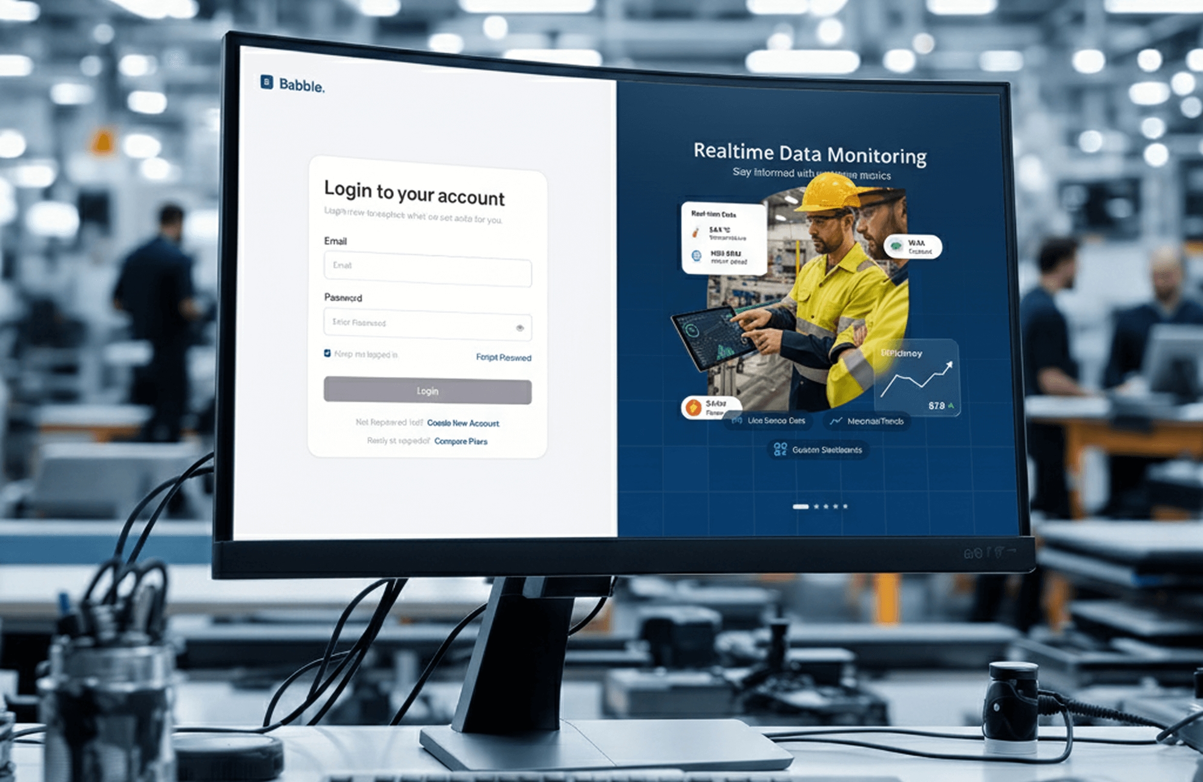The height and width of the screenshot is (782, 1203).
Task: Open the Compare Plans link
Action: 461,441
